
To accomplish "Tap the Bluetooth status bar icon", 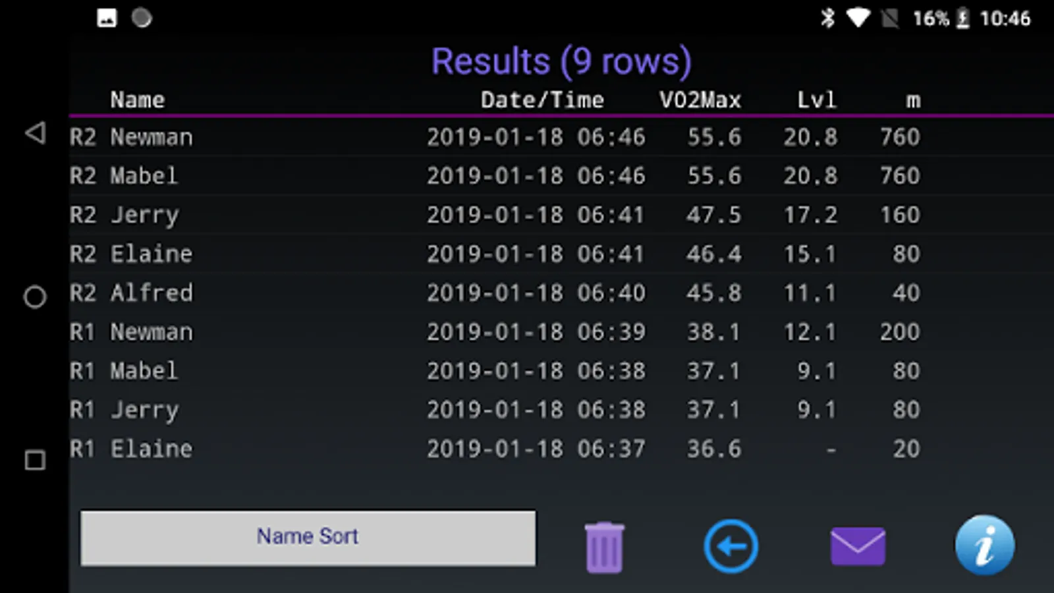I will pos(827,18).
